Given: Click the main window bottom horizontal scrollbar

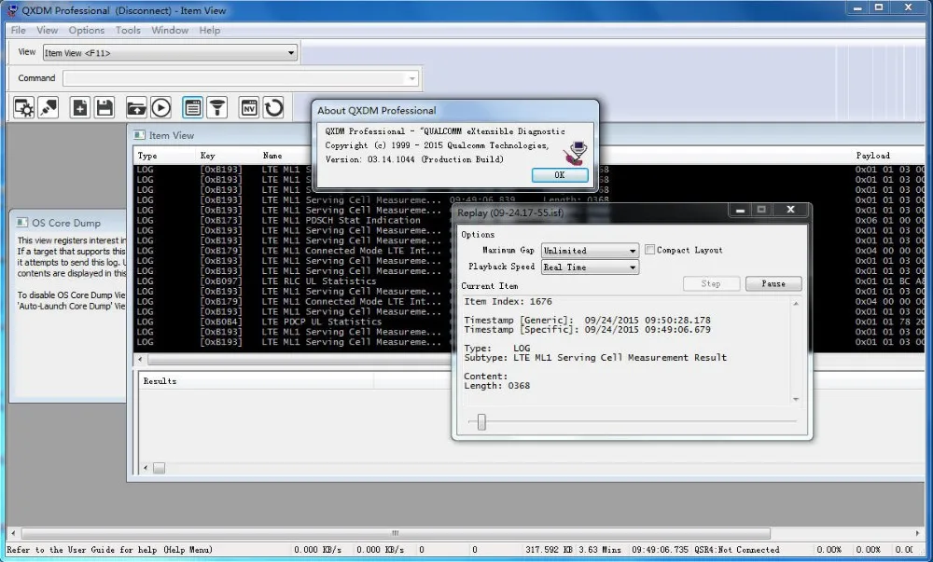Looking at the screenshot, I should 396,533.
